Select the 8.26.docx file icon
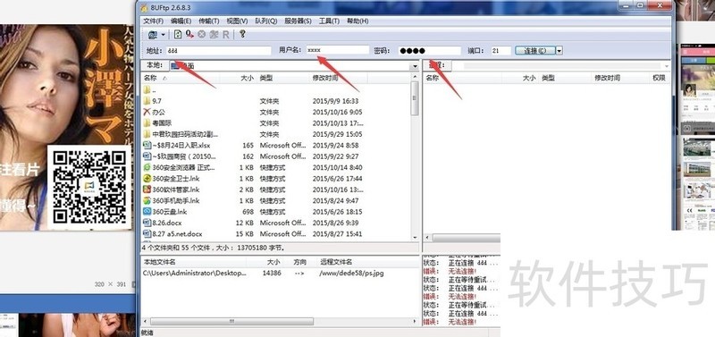715x337 pixels. tap(147, 223)
